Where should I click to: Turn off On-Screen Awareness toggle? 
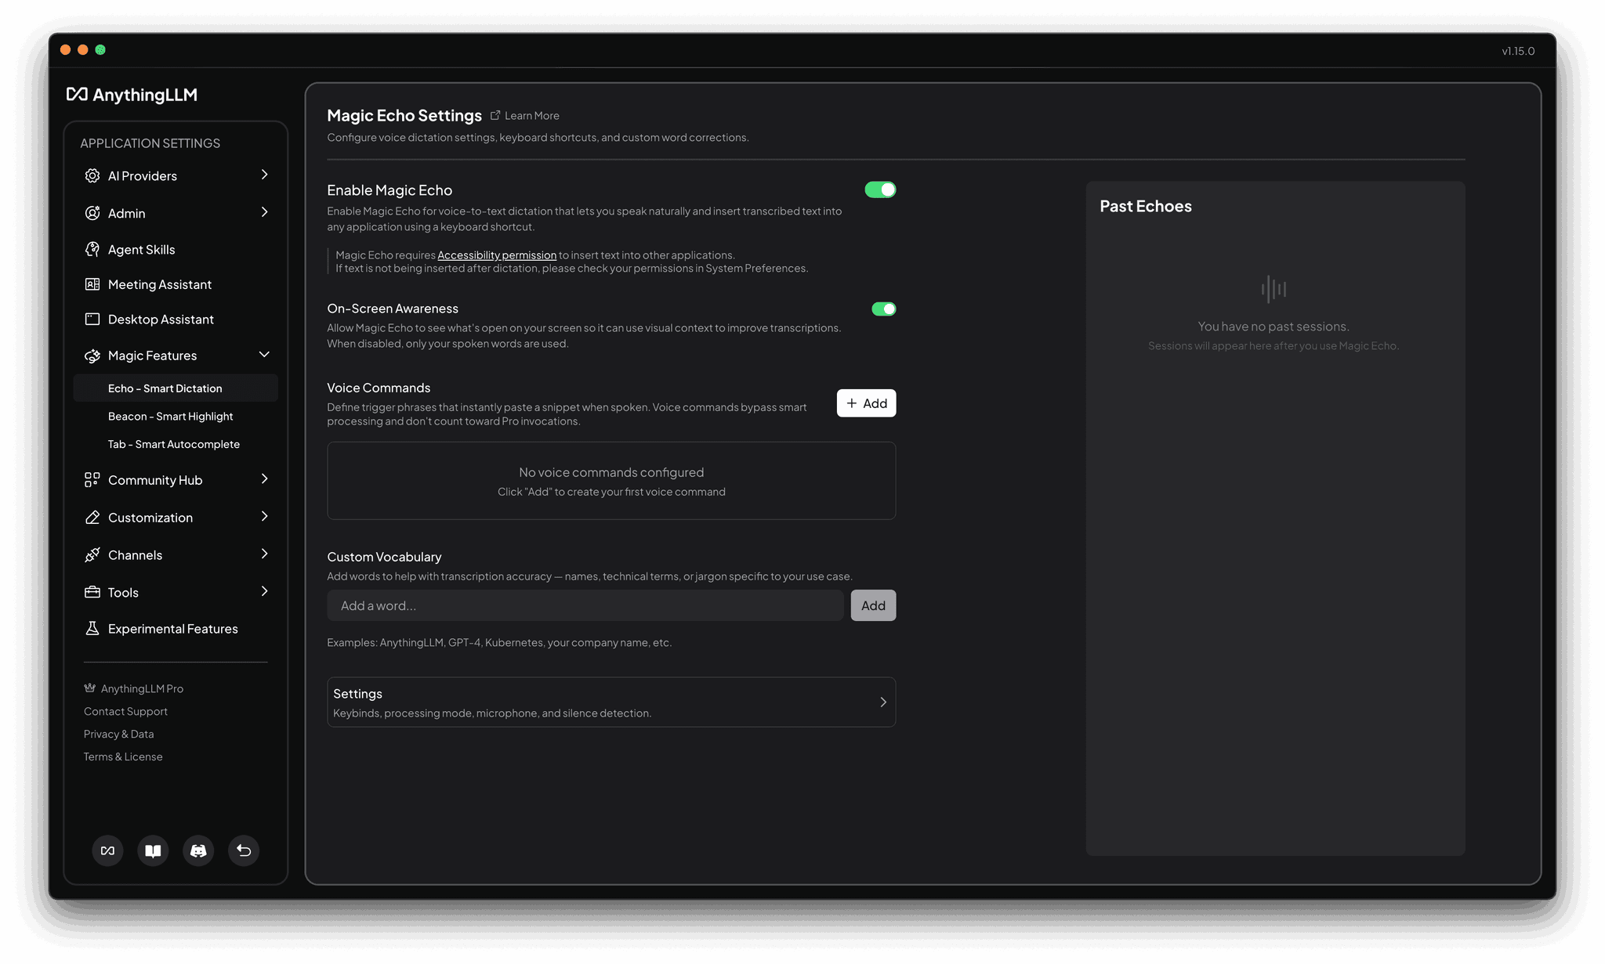pos(883,309)
